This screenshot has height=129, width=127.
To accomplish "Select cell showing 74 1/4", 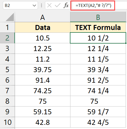I will (98, 91).
